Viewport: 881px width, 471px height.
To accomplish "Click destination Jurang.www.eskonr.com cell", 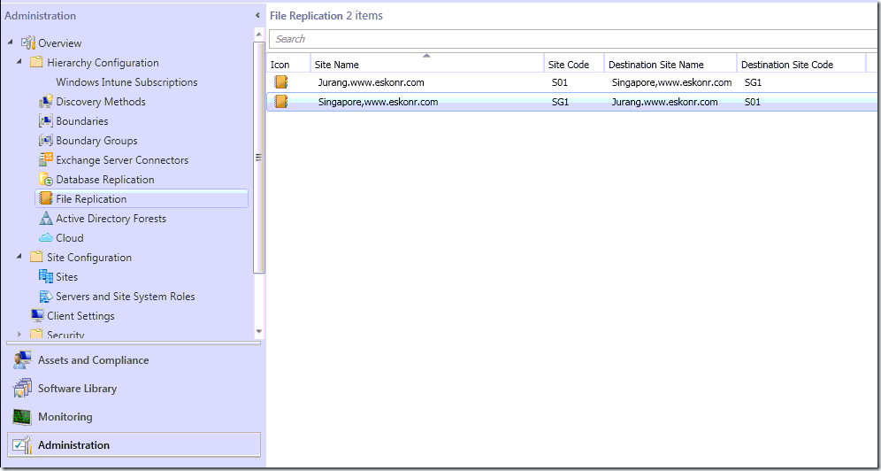I will click(664, 102).
